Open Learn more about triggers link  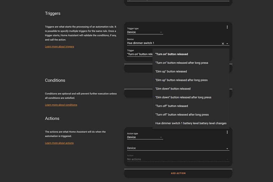pyautogui.click(x=60, y=47)
